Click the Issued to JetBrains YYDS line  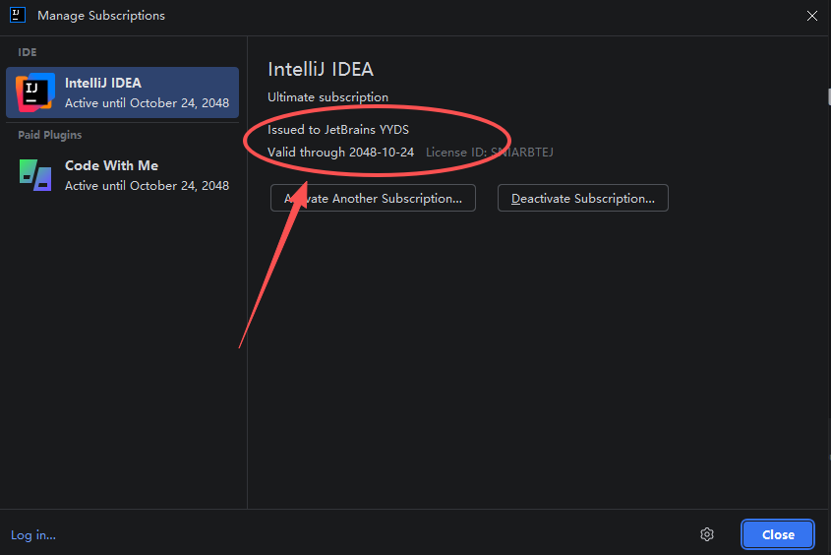[x=337, y=129]
